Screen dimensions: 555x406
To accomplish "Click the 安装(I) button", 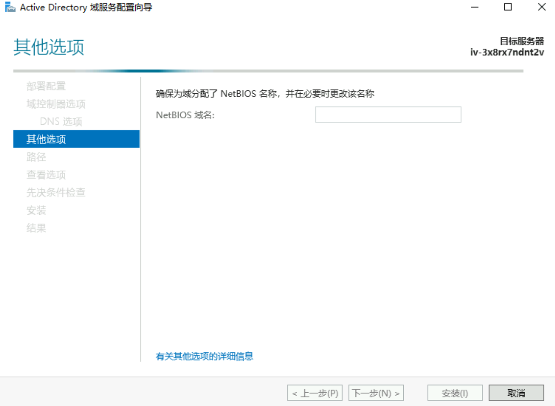I will tap(455, 393).
